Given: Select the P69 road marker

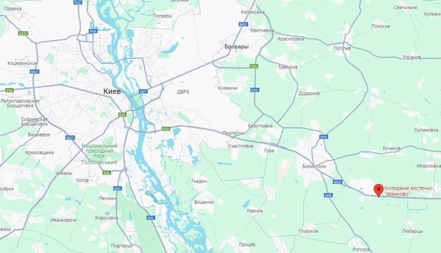Looking at the screenshot, I should click(x=93, y=31).
